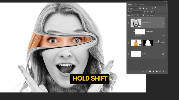
Task: Hide the Background layer
Action: tap(129, 54)
